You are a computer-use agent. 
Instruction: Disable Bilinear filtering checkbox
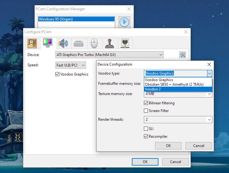pyautogui.click(x=146, y=103)
